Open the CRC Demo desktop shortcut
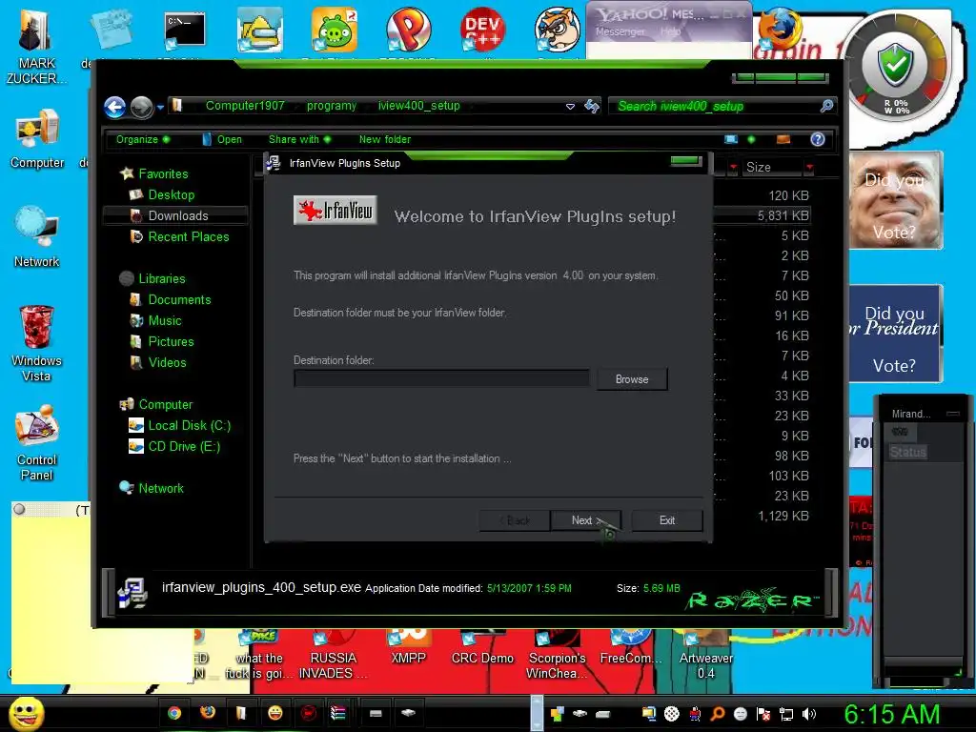This screenshot has width=976, height=732. (482, 647)
